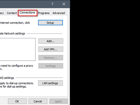Click the Setup button
This screenshot has width=140, height=105.
50,23
